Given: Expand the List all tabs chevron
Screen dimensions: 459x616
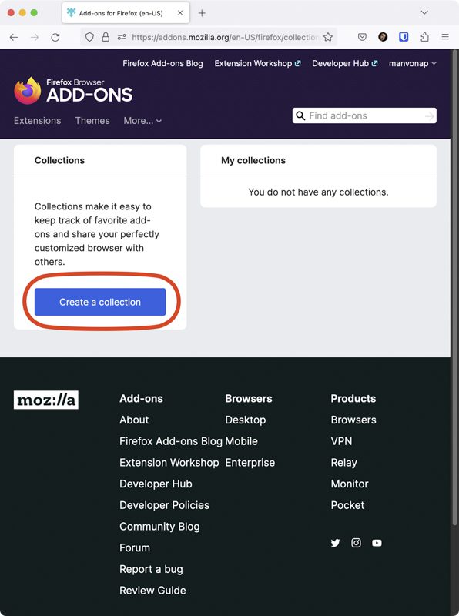Looking at the screenshot, I should (424, 12).
